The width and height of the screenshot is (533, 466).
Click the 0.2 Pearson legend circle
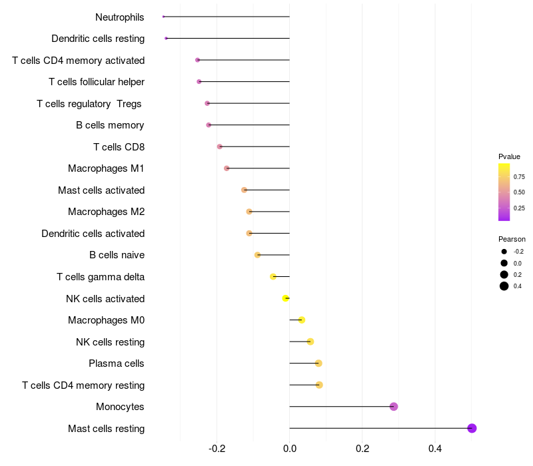(x=504, y=274)
